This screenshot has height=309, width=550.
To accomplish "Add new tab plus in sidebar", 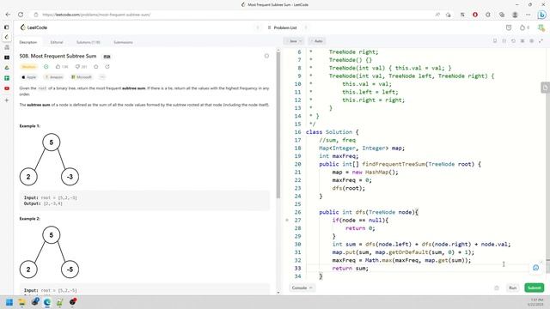I will pyautogui.click(x=7, y=100).
